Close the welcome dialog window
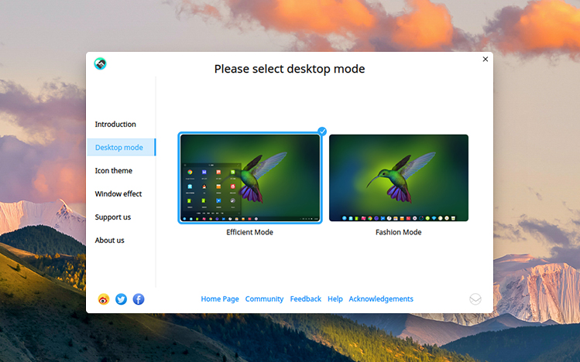Viewport: 580px width, 362px height. coord(486,59)
